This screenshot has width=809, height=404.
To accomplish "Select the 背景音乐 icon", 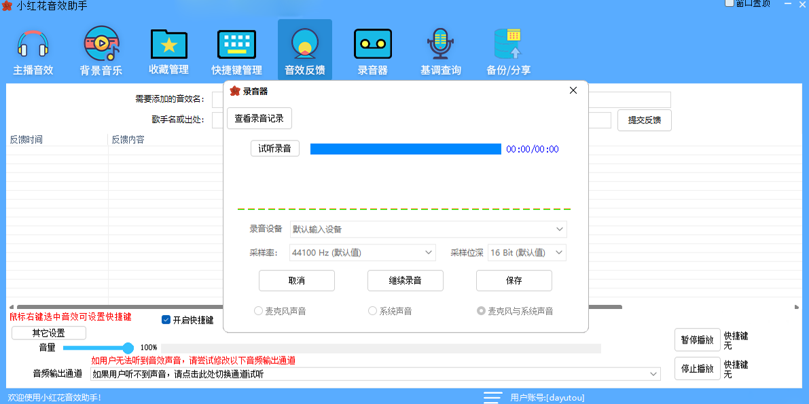I will pos(100,49).
